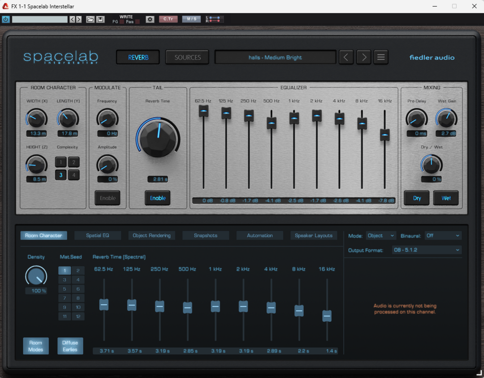Click the Width value field 13.3 m
The width and height of the screenshot is (484, 378).
(36, 133)
